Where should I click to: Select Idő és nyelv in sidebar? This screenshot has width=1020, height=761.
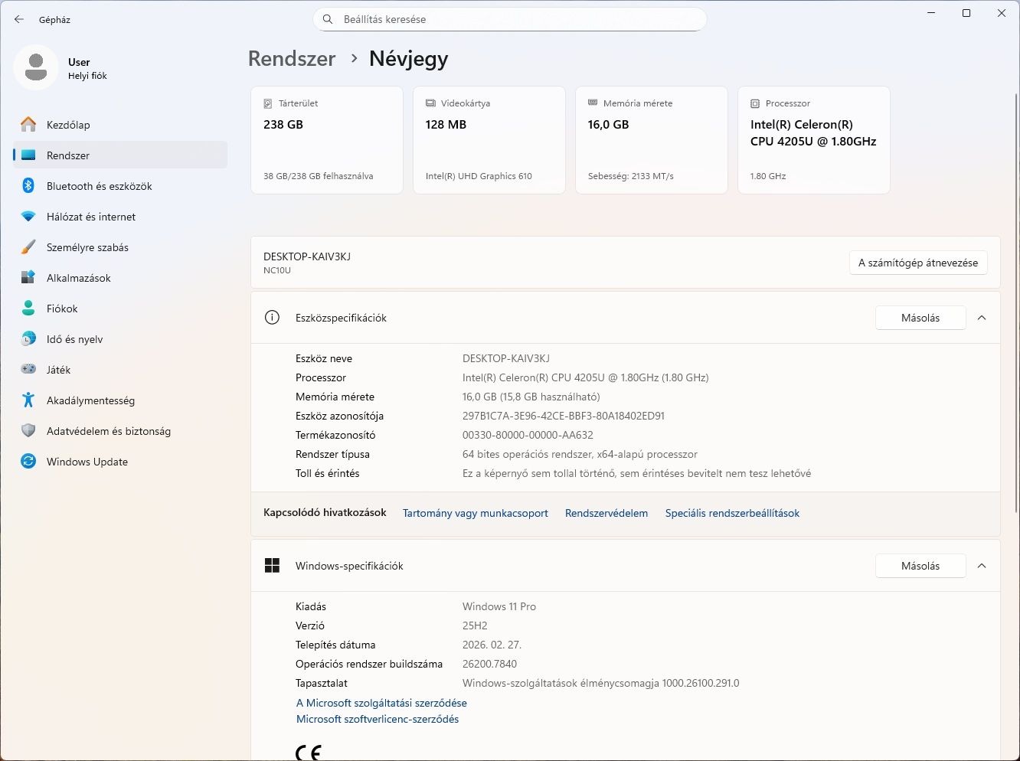(74, 339)
